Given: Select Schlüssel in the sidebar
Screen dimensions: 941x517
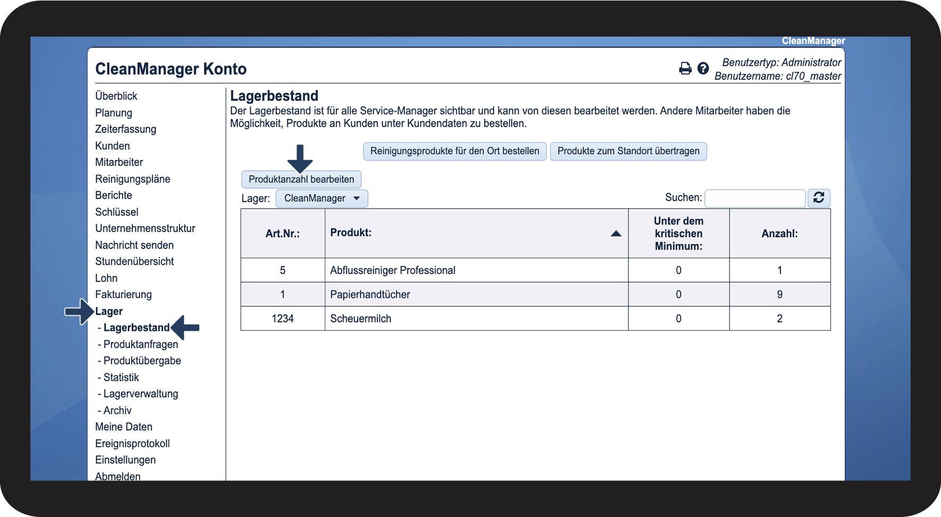Looking at the screenshot, I should point(117,212).
